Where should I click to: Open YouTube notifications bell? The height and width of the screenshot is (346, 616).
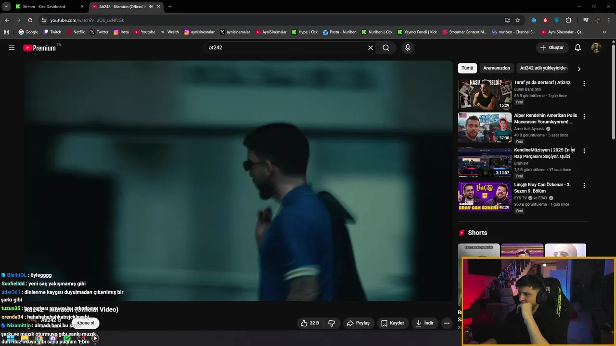coord(578,48)
